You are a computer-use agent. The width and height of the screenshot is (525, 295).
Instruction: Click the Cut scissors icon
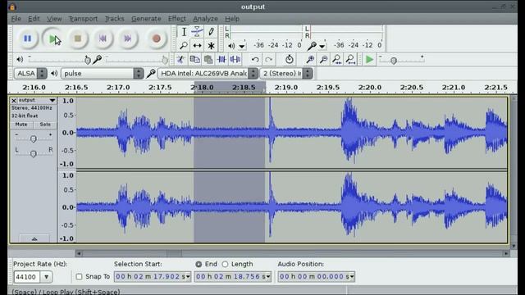click(180, 60)
